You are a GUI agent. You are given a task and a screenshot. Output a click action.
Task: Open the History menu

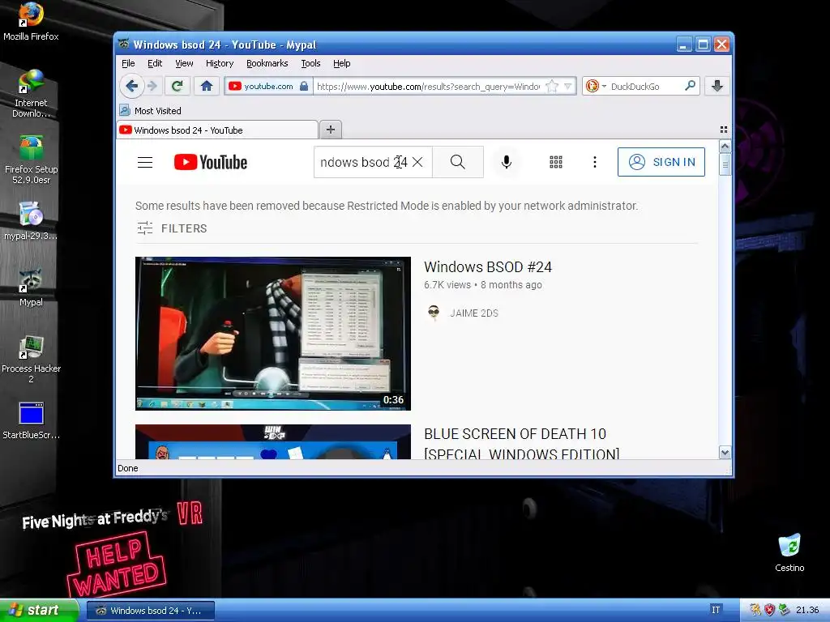[x=219, y=63]
